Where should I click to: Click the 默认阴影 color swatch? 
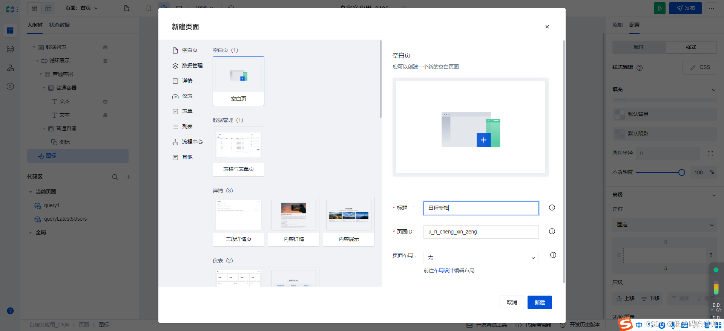[x=620, y=134]
